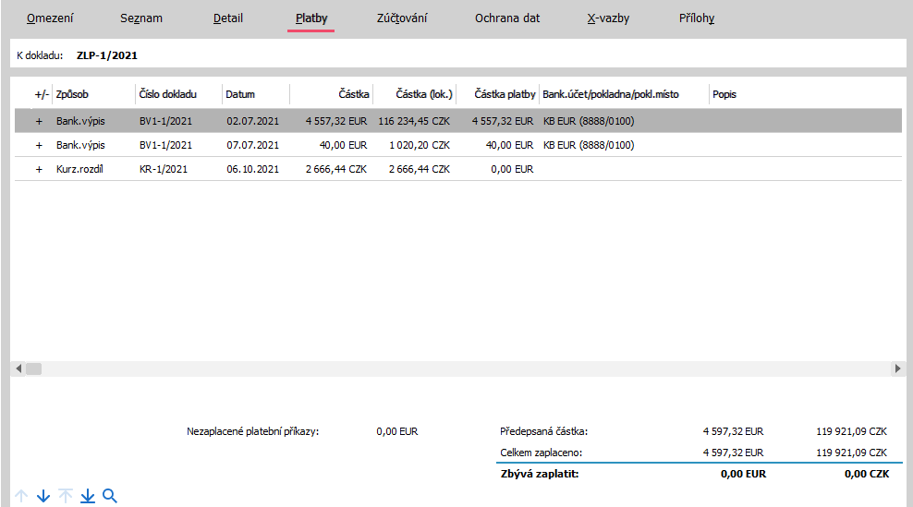Click the horizontal scrollbar thumb
The height and width of the screenshot is (507, 913).
click(34, 368)
